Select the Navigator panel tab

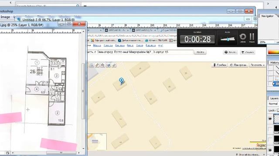point(267,16)
